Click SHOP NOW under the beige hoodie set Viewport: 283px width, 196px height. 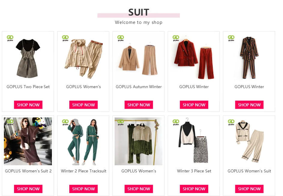pos(83,105)
